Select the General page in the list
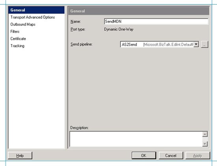This screenshot has width=217, height=166. click(36, 10)
